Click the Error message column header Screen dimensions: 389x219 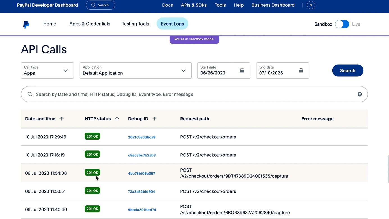coord(317,119)
